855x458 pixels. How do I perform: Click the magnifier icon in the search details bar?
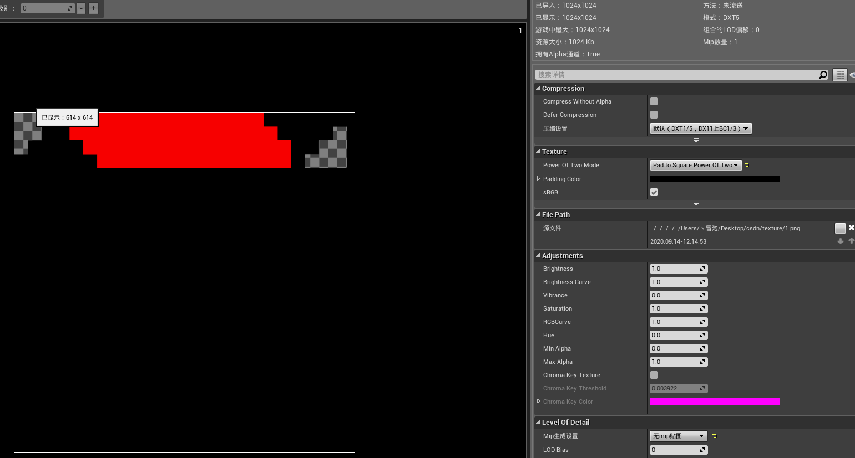[823, 74]
